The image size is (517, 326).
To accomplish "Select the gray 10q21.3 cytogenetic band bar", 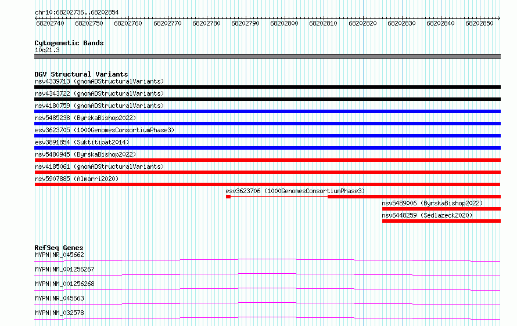I will 267,56.
